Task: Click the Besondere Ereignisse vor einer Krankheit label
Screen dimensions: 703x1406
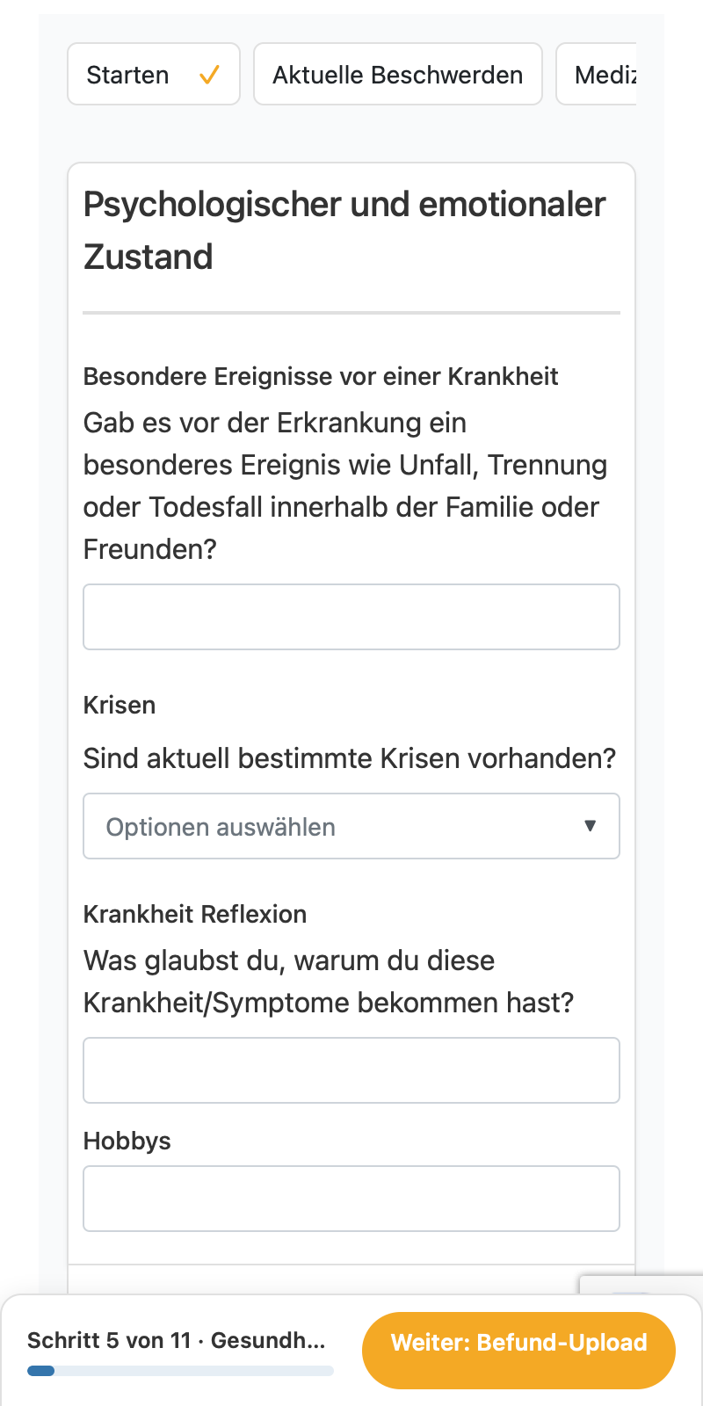Action: click(x=321, y=376)
